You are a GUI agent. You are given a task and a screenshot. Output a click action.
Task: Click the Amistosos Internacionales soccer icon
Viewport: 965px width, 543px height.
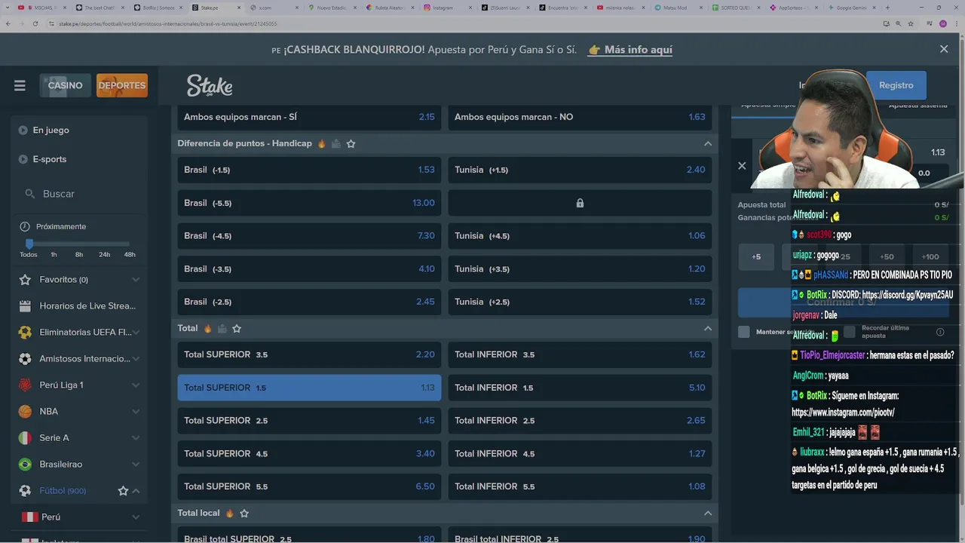point(25,359)
